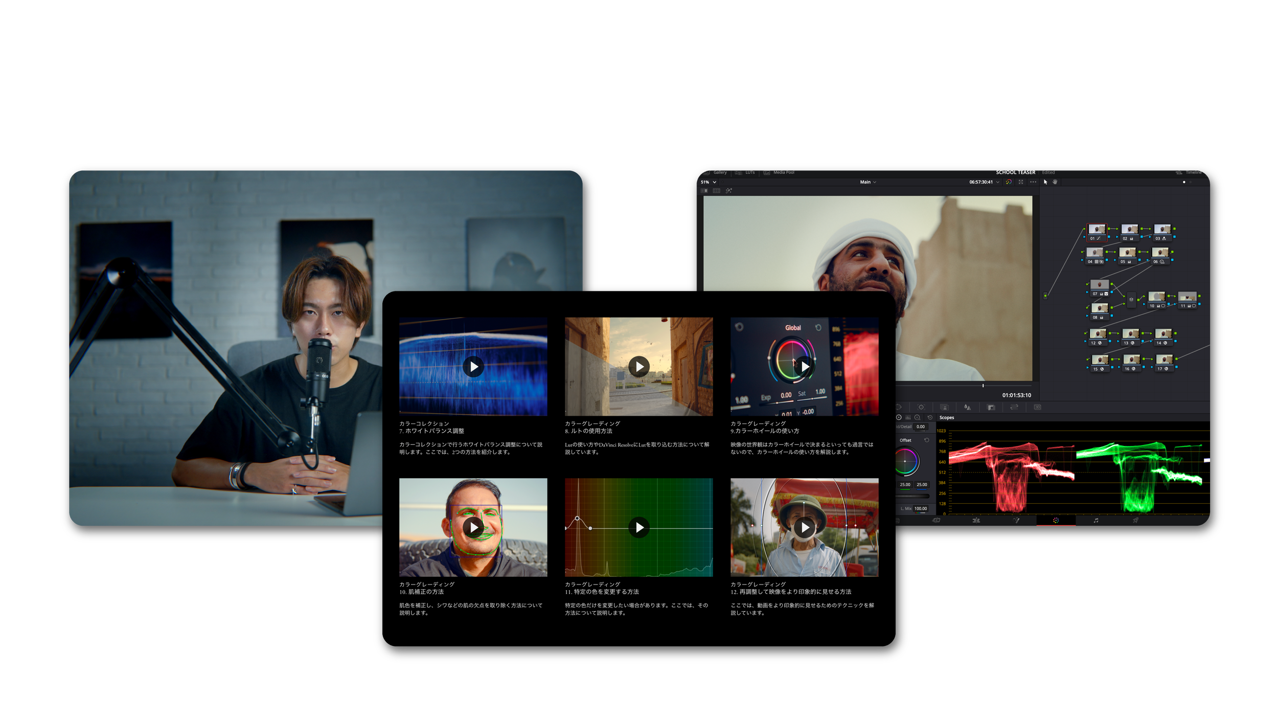1278x719 pixels.
Task: Select node 01 in the node graph
Action: click(x=1097, y=230)
